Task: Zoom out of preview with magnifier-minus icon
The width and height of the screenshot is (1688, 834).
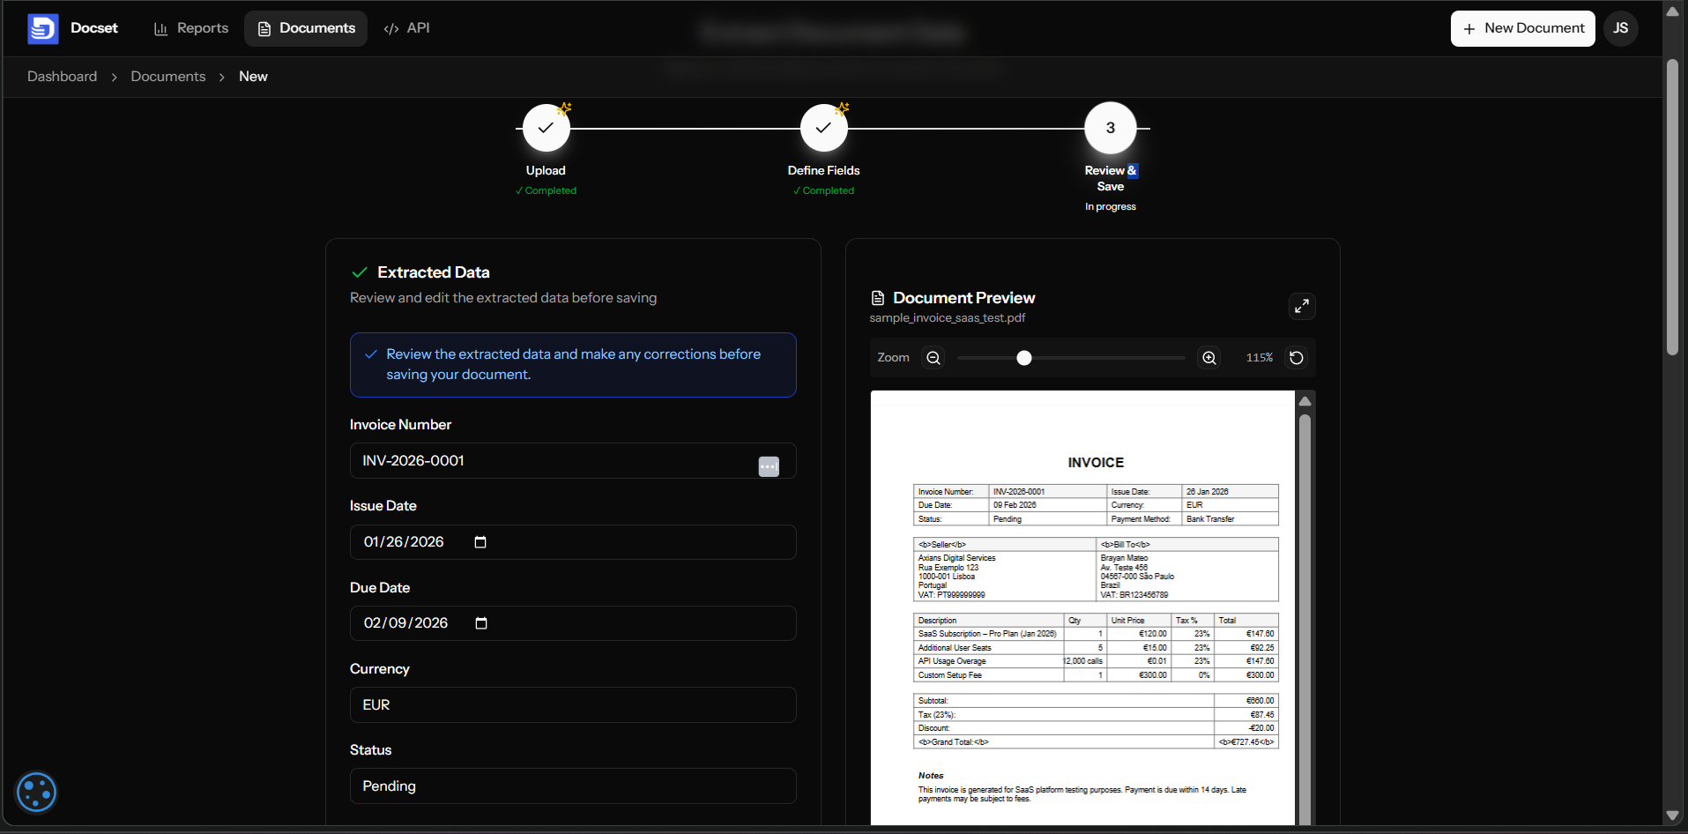Action: coord(933,358)
